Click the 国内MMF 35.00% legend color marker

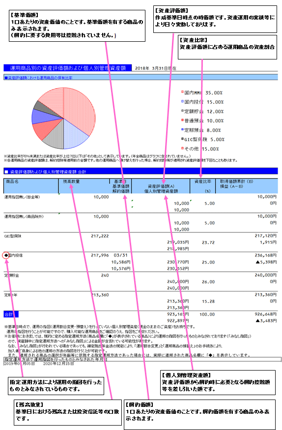pos(183,92)
